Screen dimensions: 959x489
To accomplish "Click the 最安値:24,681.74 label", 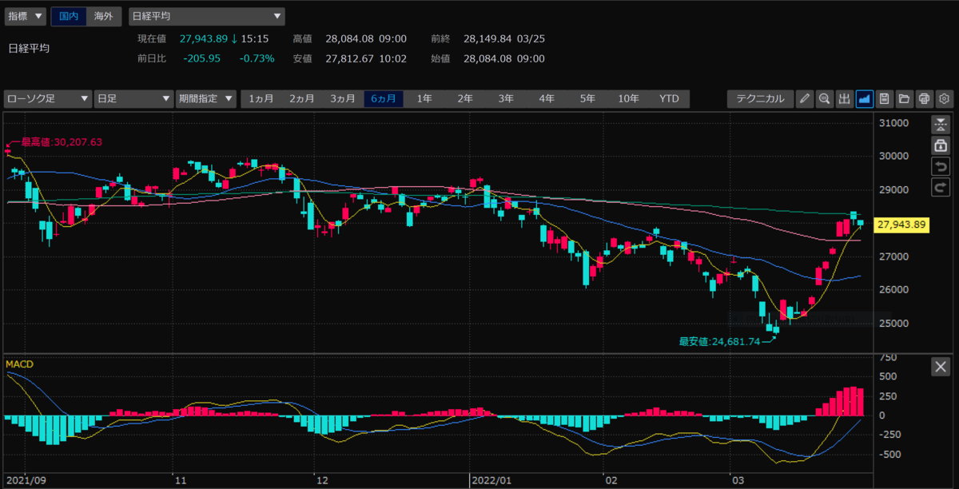I will [x=719, y=341].
